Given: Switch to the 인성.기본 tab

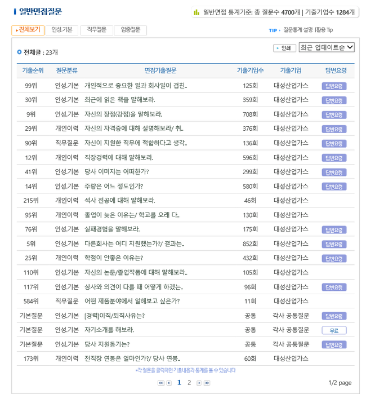Looking at the screenshot, I should pyautogui.click(x=61, y=30).
